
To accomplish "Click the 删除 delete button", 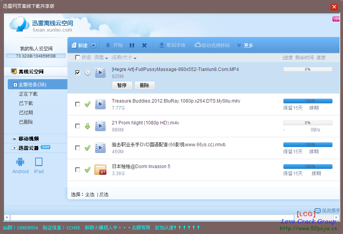I will pos(145,85).
